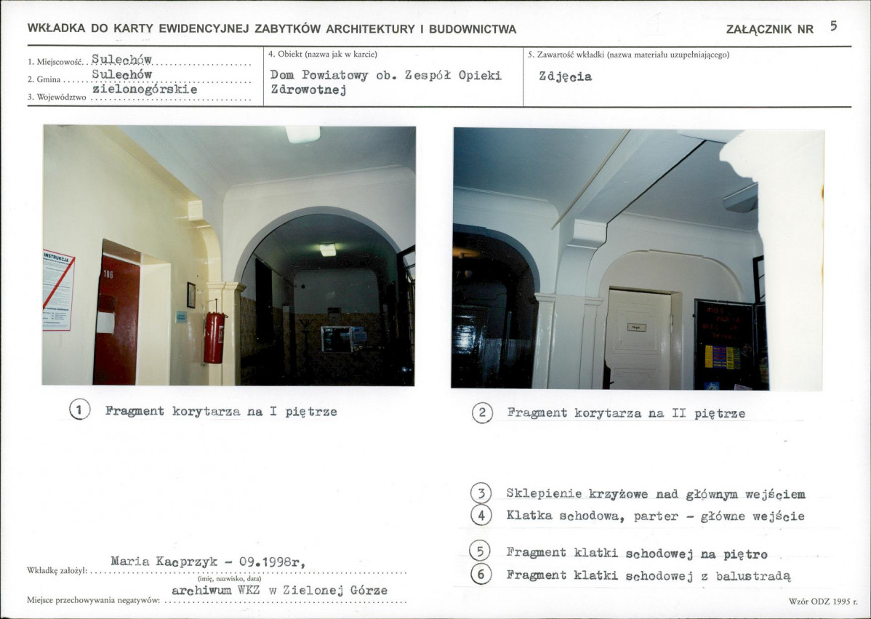The width and height of the screenshot is (871, 619).
Task: Select 'archiwum WKZ w Zielonej Górze' text
Action: pos(279,590)
